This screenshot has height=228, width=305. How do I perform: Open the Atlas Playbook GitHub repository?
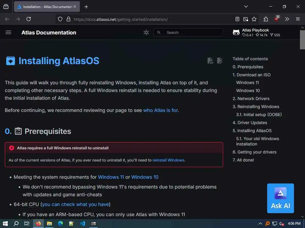(256, 32)
